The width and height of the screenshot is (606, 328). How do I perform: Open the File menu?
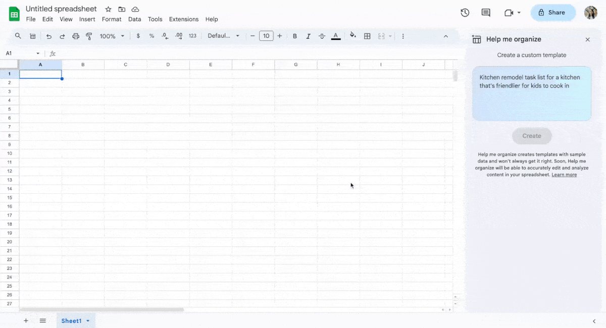31,19
